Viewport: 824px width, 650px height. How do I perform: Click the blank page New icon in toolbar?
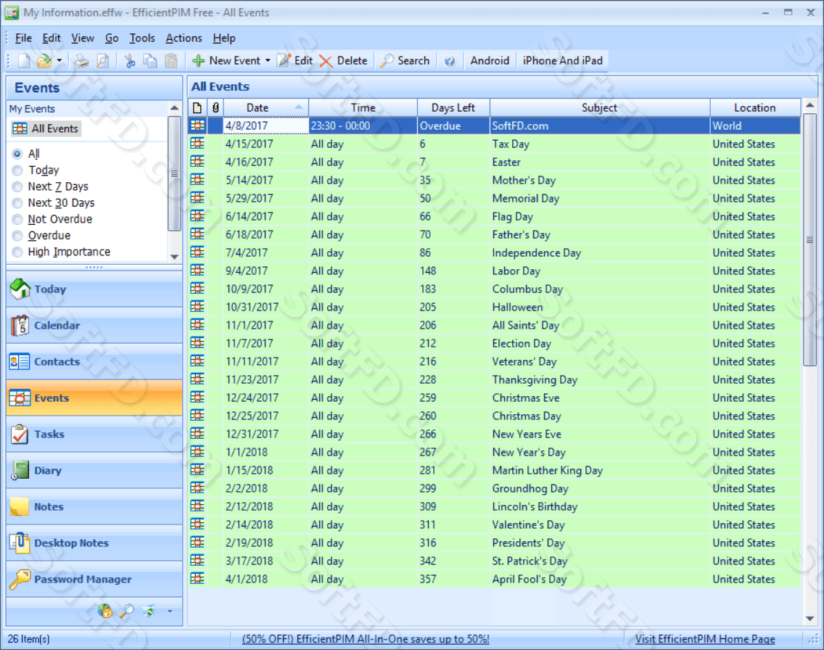coord(24,61)
